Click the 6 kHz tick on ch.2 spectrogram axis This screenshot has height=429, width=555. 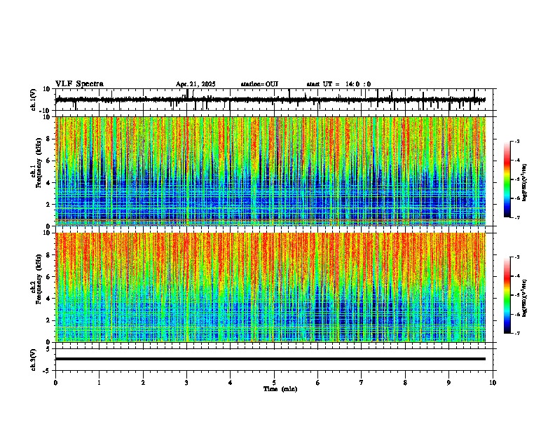coord(49,277)
